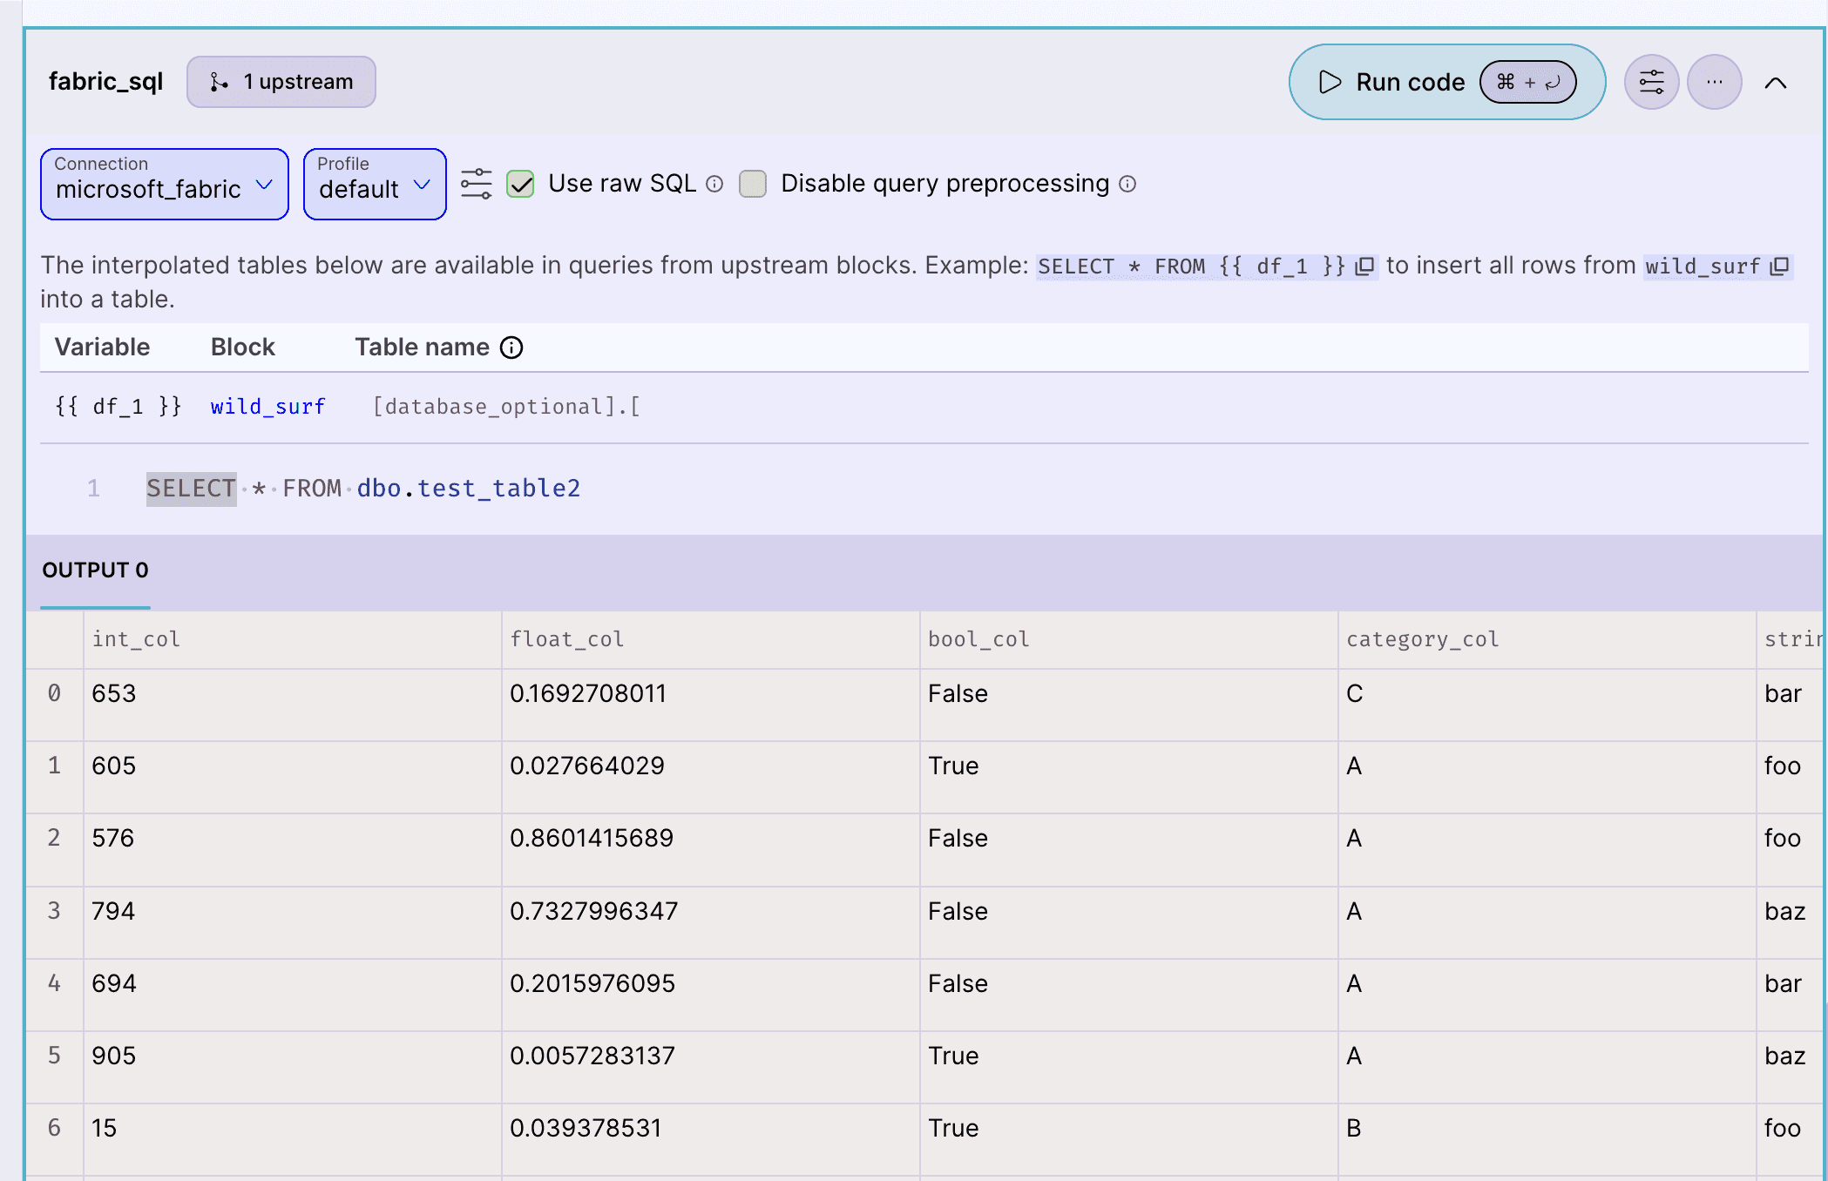Image resolution: width=1828 pixels, height=1181 pixels.
Task: Copy the SELECT * FROM {{ df_1 }} example
Action: 1365,266
